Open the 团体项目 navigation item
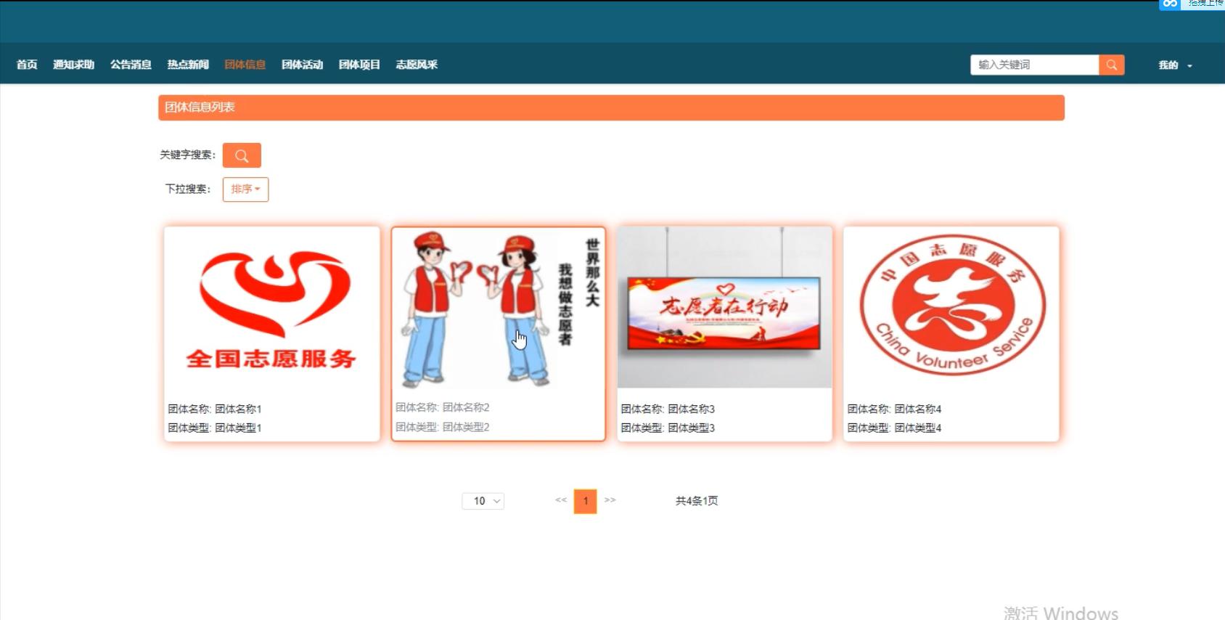This screenshot has height=620, width=1225. pyautogui.click(x=359, y=65)
